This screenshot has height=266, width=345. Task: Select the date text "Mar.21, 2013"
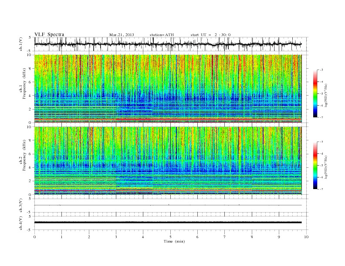pos(122,35)
